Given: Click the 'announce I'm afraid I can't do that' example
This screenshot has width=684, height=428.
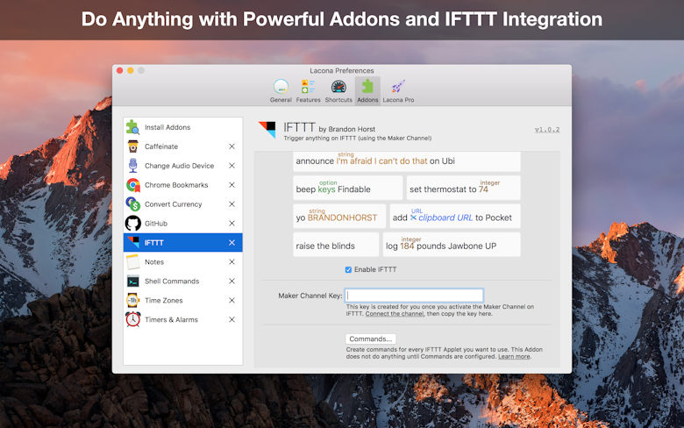Looking at the screenshot, I should (407, 161).
